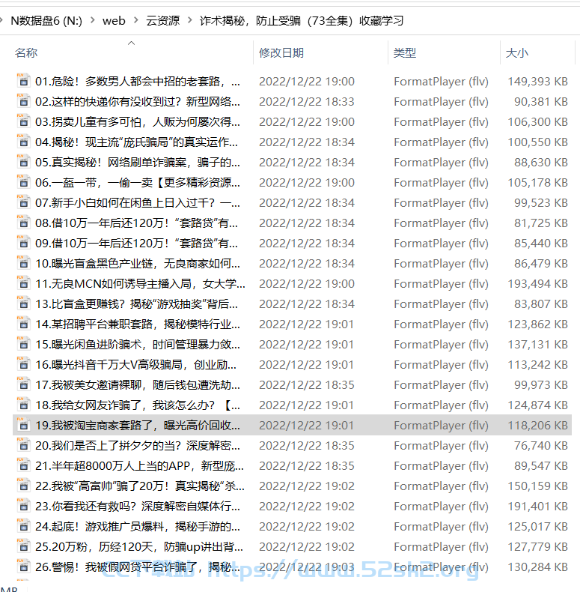Click 诈术揭秘，防止受骗 folder breadcrumb
This screenshot has height=592, width=580.
[302, 20]
